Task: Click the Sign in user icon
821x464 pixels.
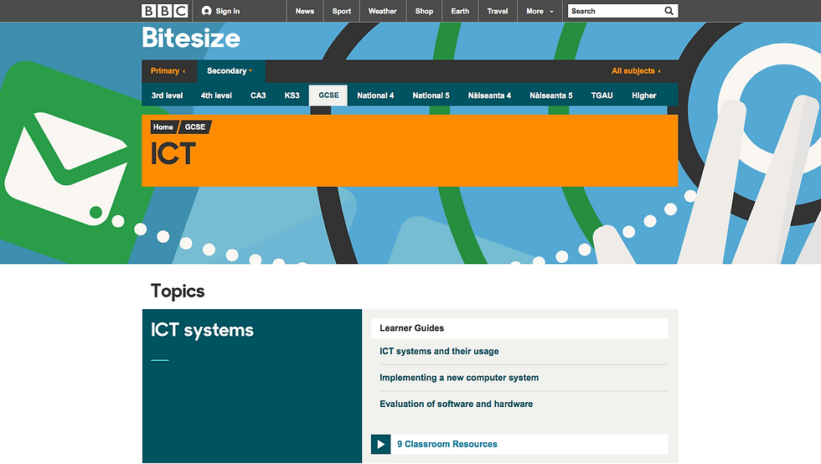Action: pyautogui.click(x=207, y=11)
